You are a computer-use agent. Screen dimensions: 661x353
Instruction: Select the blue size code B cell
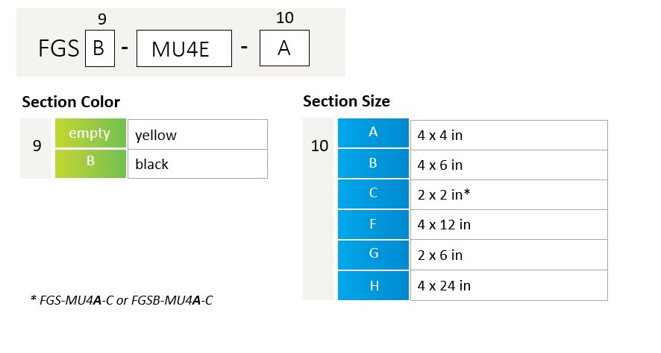point(373,163)
